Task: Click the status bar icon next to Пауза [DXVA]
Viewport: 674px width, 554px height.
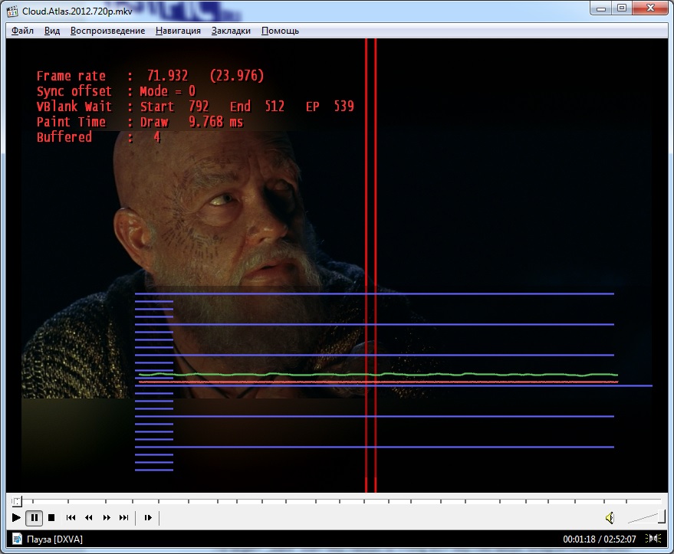Action: pyautogui.click(x=16, y=539)
